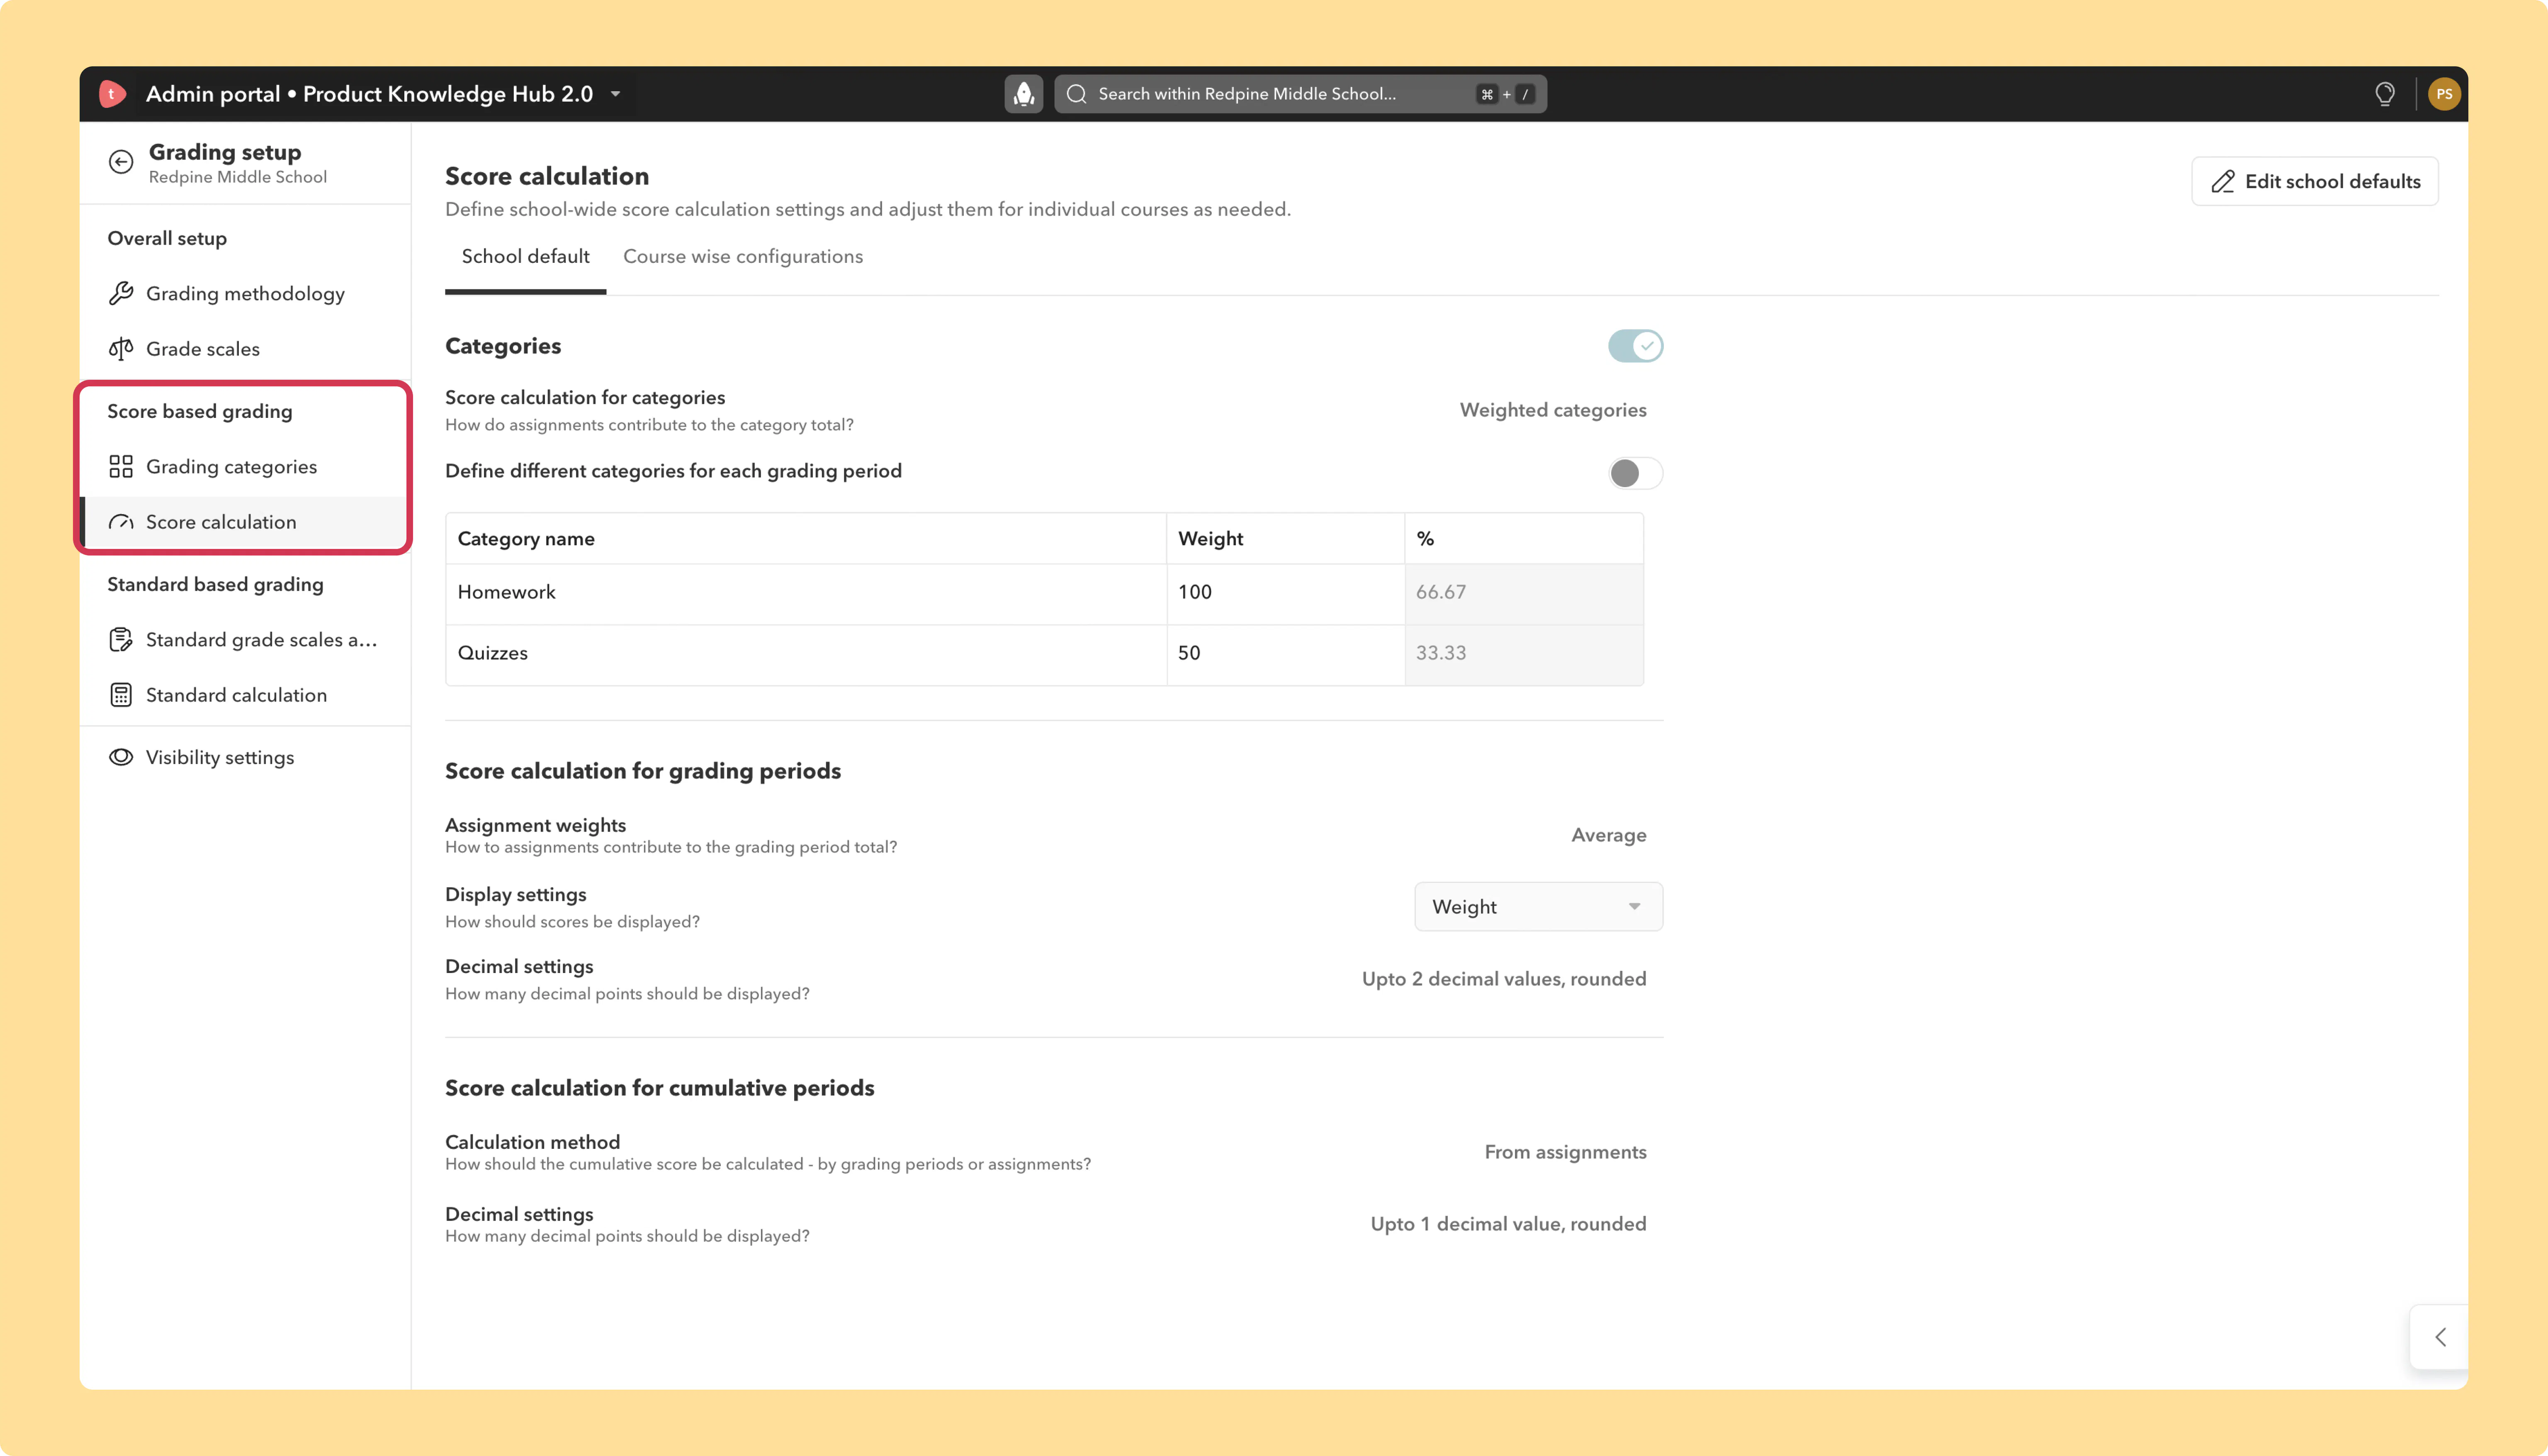2548x1456 pixels.
Task: Click the lightbulb tips icon
Action: pyautogui.click(x=2384, y=94)
